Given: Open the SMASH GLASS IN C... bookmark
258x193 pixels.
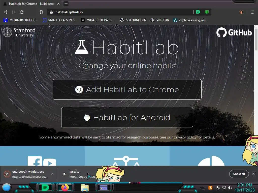Looking at the screenshot, I should [59, 20].
